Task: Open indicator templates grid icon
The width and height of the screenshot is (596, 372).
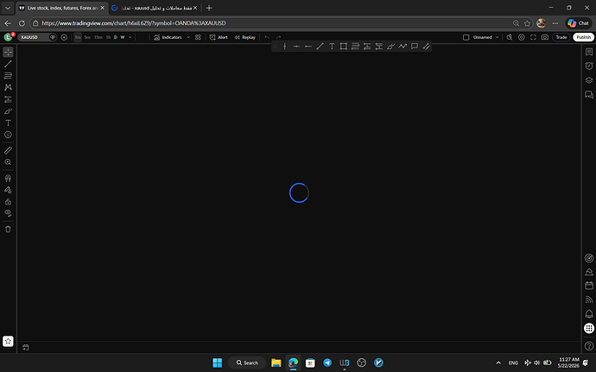Action: point(198,37)
